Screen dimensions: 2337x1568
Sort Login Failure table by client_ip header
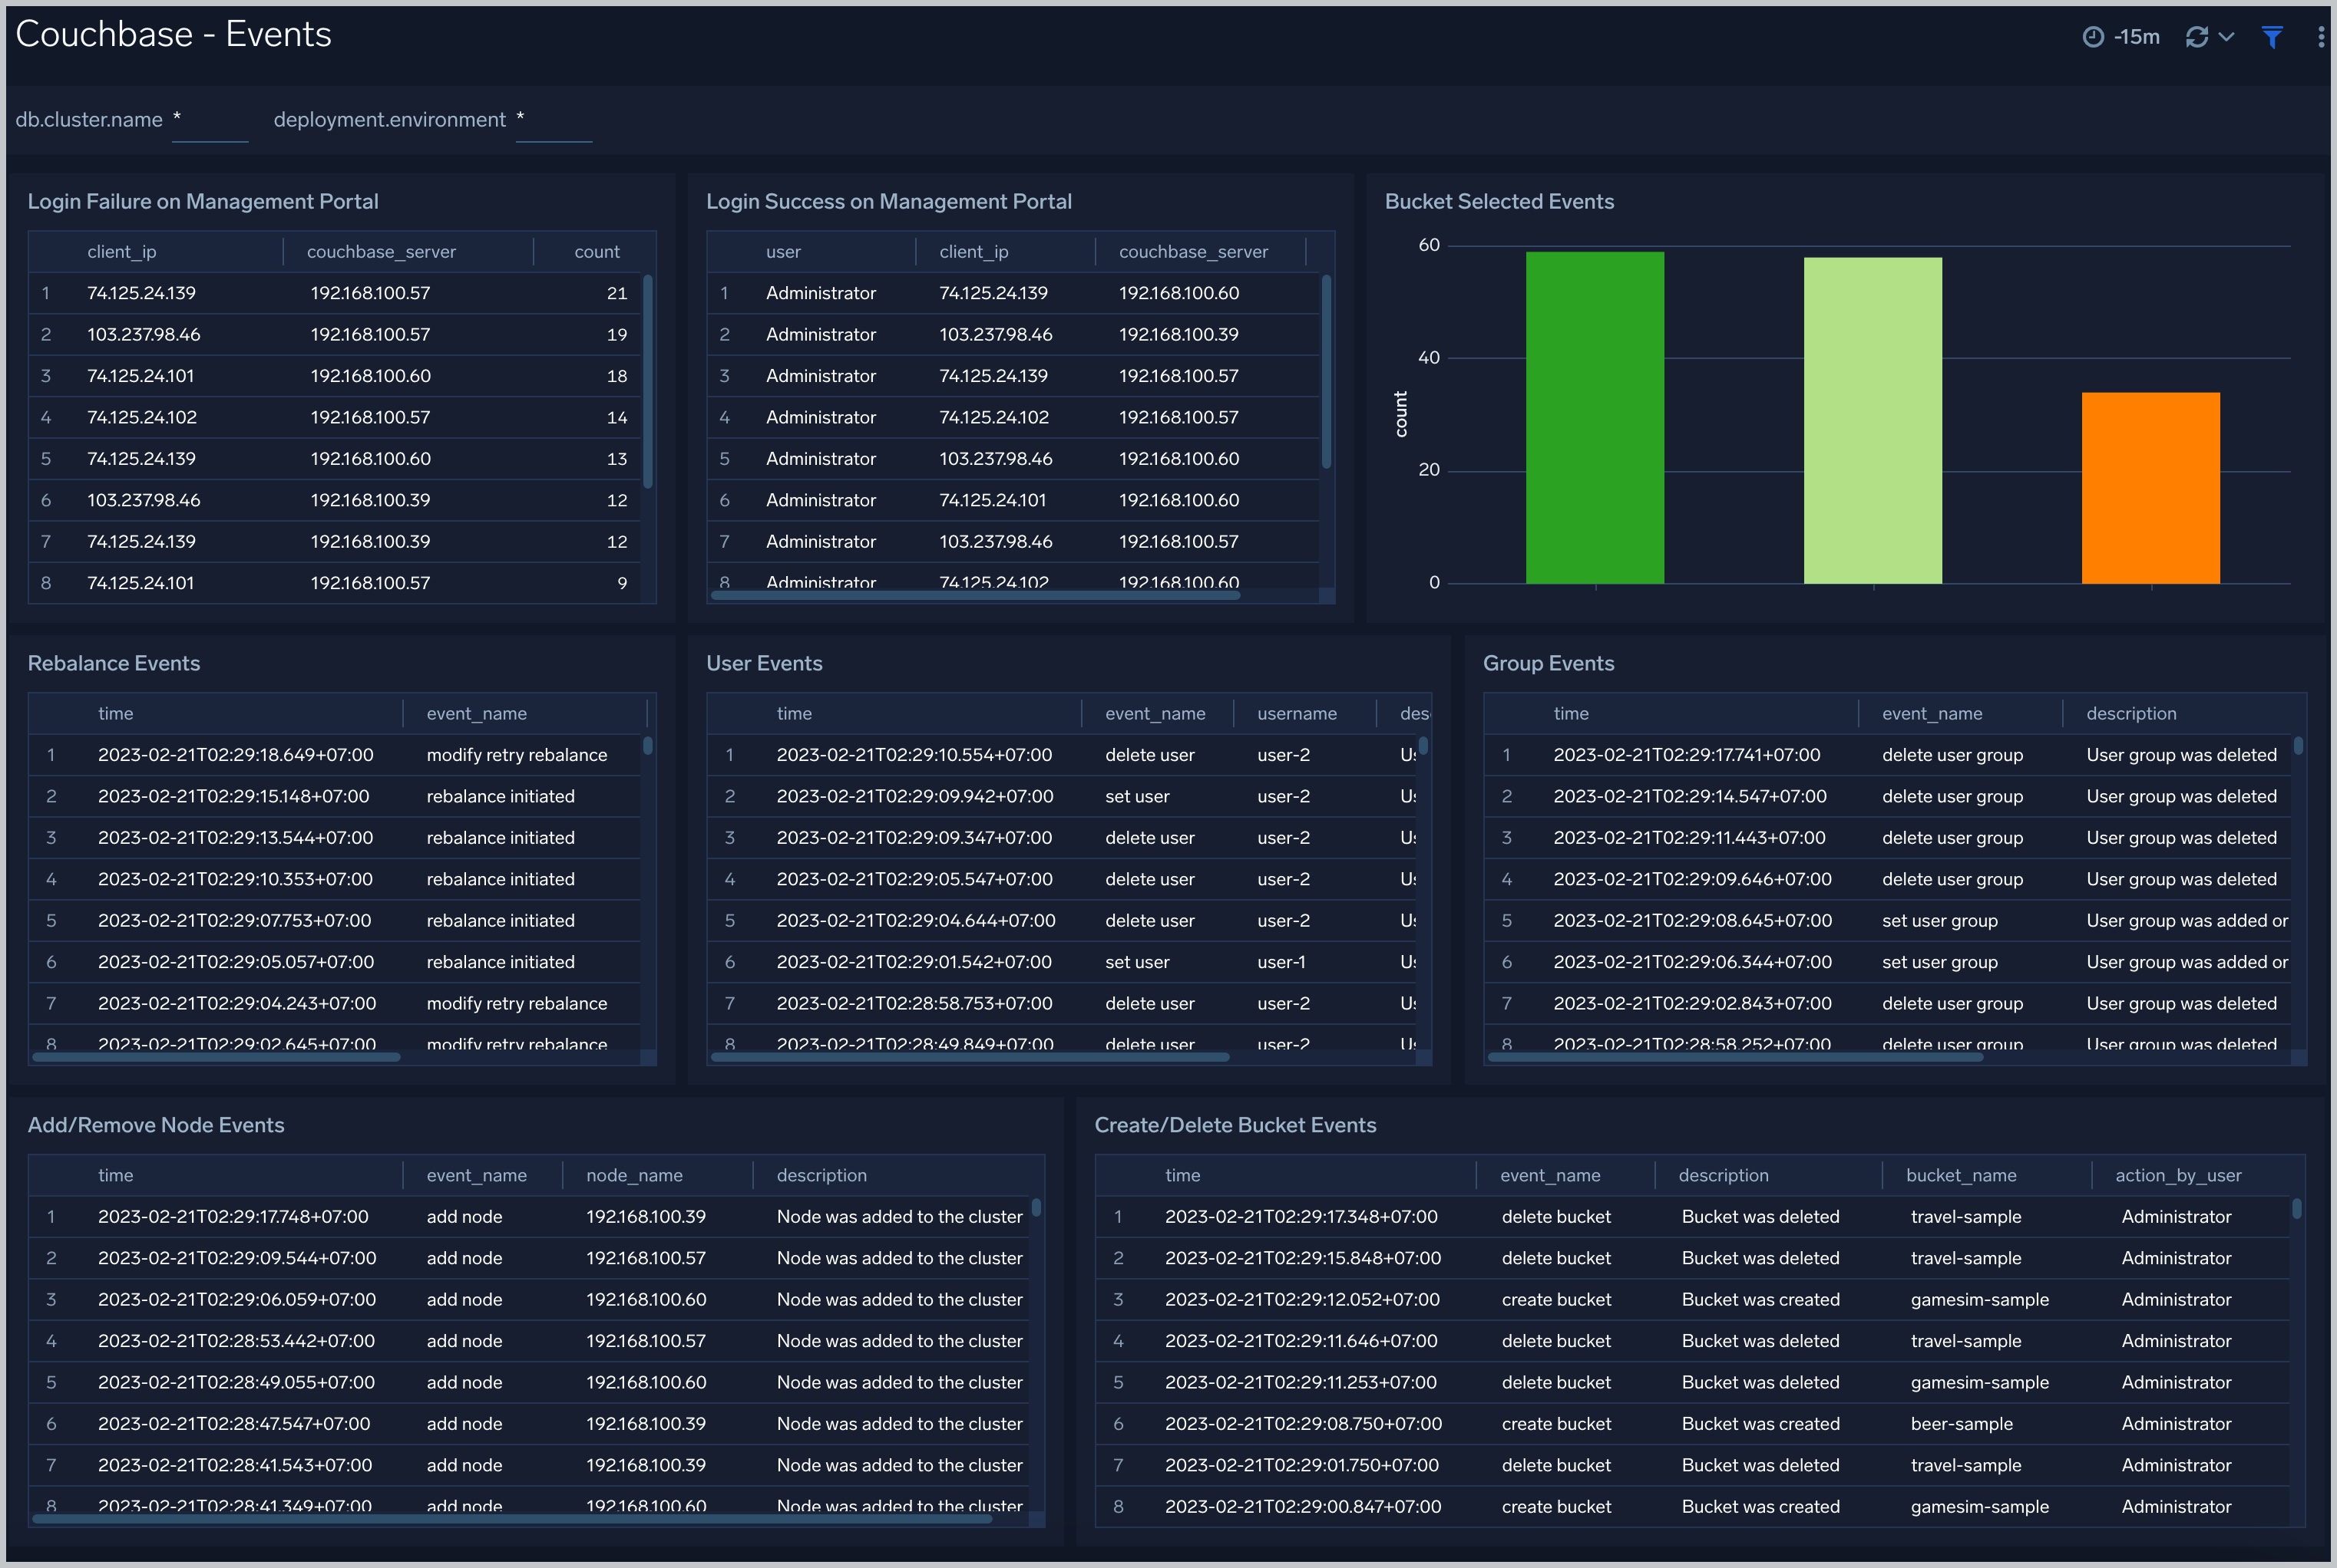(x=121, y=252)
